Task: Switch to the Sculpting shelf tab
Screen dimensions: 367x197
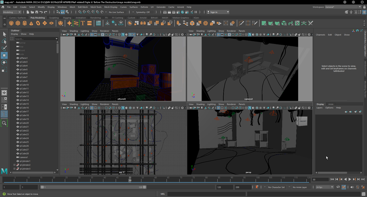Action: (x=54, y=18)
